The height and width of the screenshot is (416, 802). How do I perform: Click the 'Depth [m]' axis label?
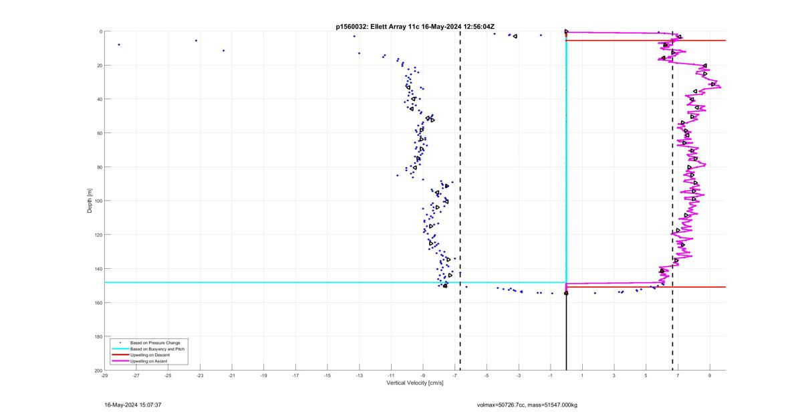coord(89,201)
